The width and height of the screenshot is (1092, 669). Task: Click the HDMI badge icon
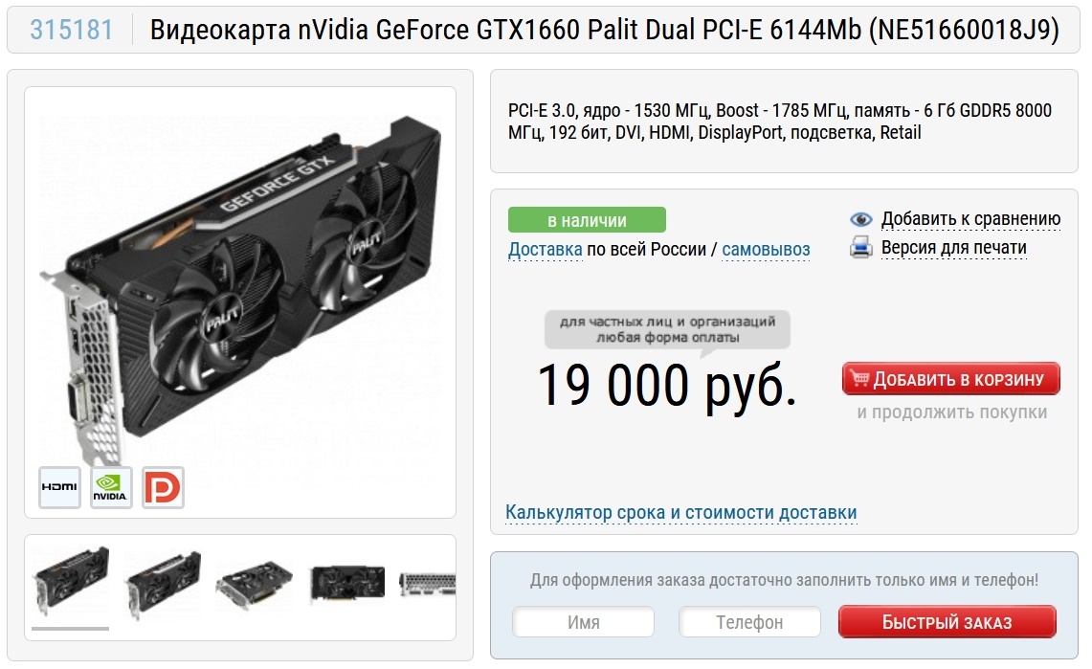(59, 487)
